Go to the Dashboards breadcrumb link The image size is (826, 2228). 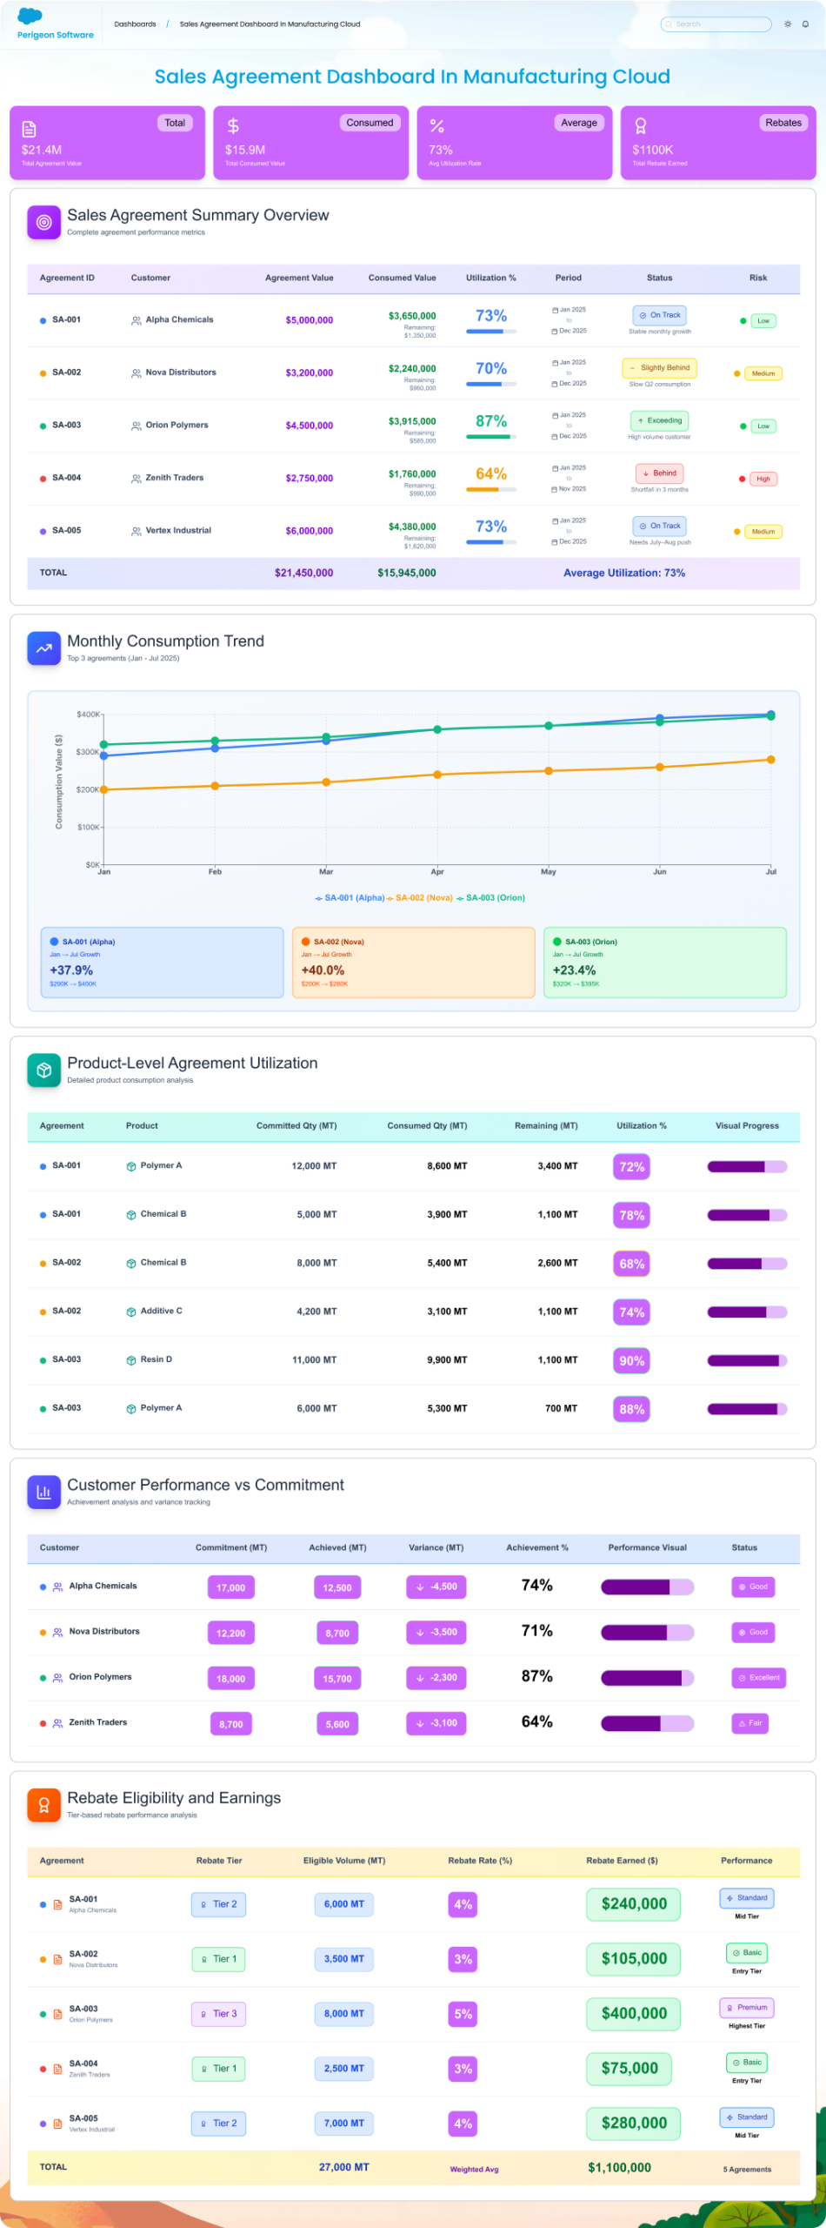[135, 24]
